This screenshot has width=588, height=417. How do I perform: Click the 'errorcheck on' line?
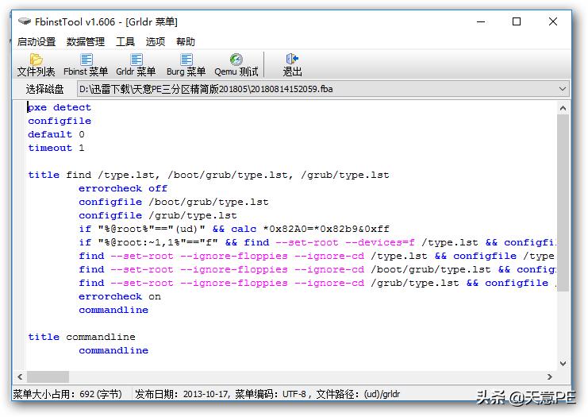(x=120, y=296)
